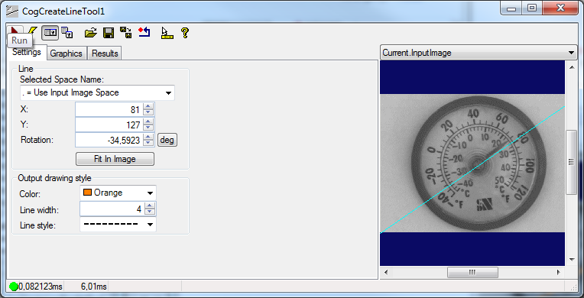Reset the tool with red dot arrow icon
Screen dimensions: 584x298
pyautogui.click(x=144, y=32)
